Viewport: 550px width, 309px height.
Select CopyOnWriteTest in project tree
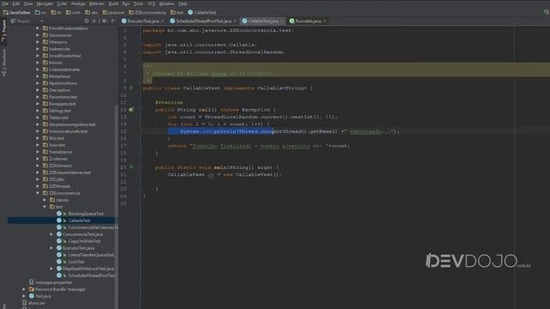click(84, 241)
